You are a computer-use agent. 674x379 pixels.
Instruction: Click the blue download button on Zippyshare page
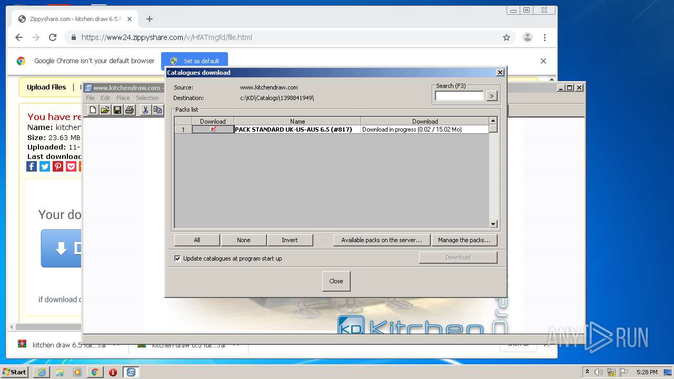pos(61,248)
